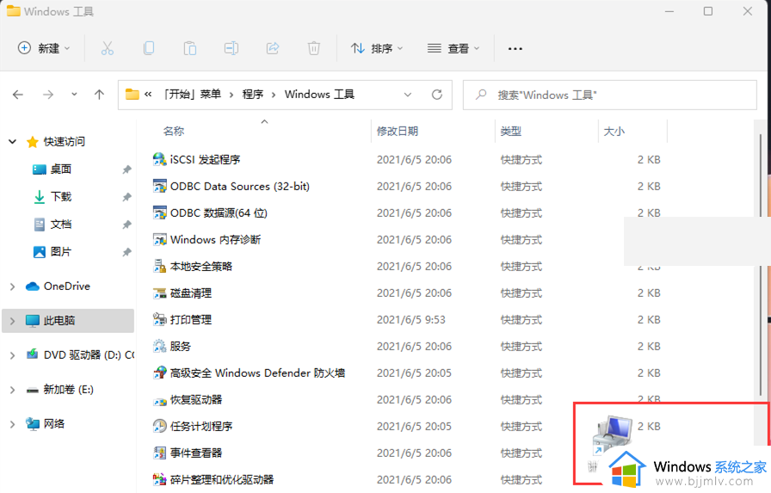Select OneDrive in navigation pane

(x=66, y=286)
